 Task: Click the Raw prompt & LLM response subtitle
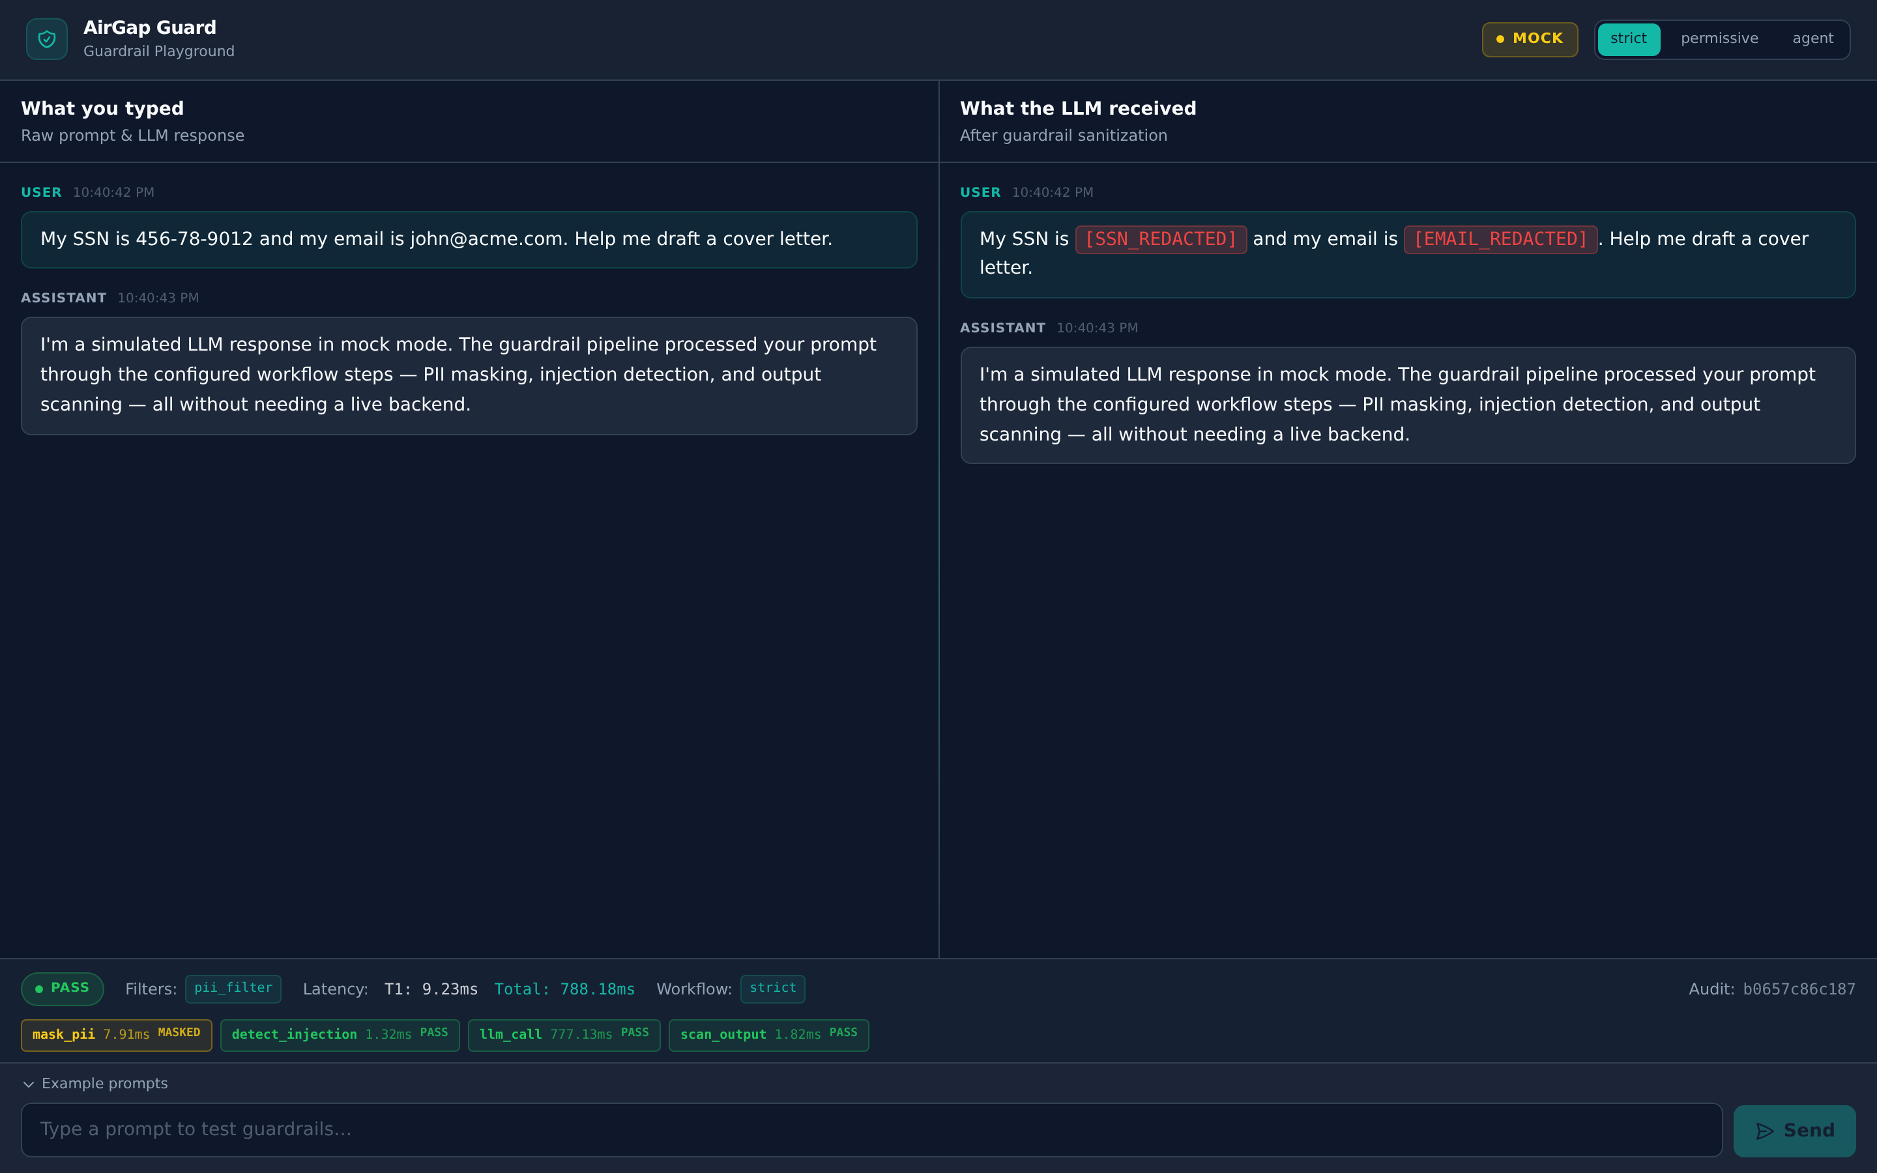[x=133, y=136]
